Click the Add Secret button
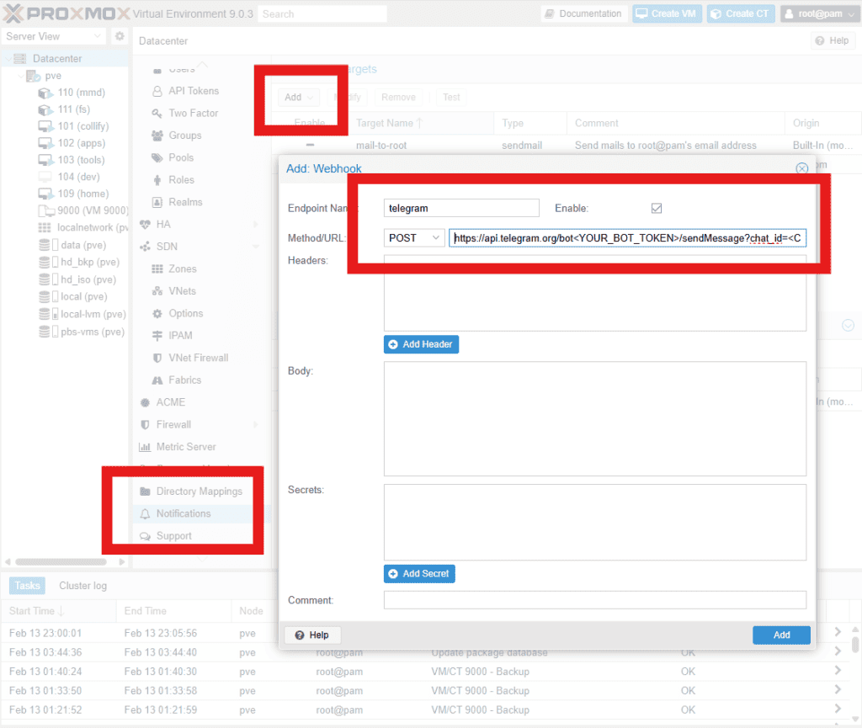Viewport: 862px width, 728px height. [x=419, y=573]
